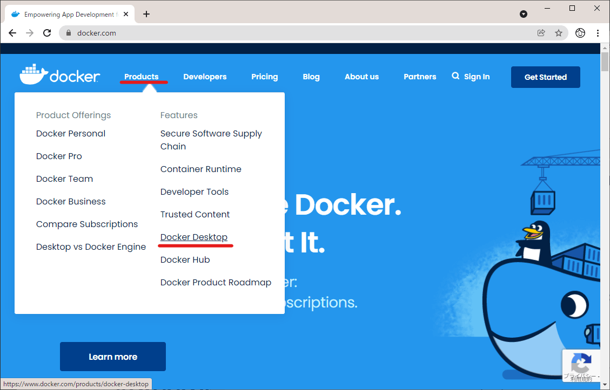This screenshot has width=610, height=390.
Task: Open Secure Software Supply Chain
Action: pos(211,140)
